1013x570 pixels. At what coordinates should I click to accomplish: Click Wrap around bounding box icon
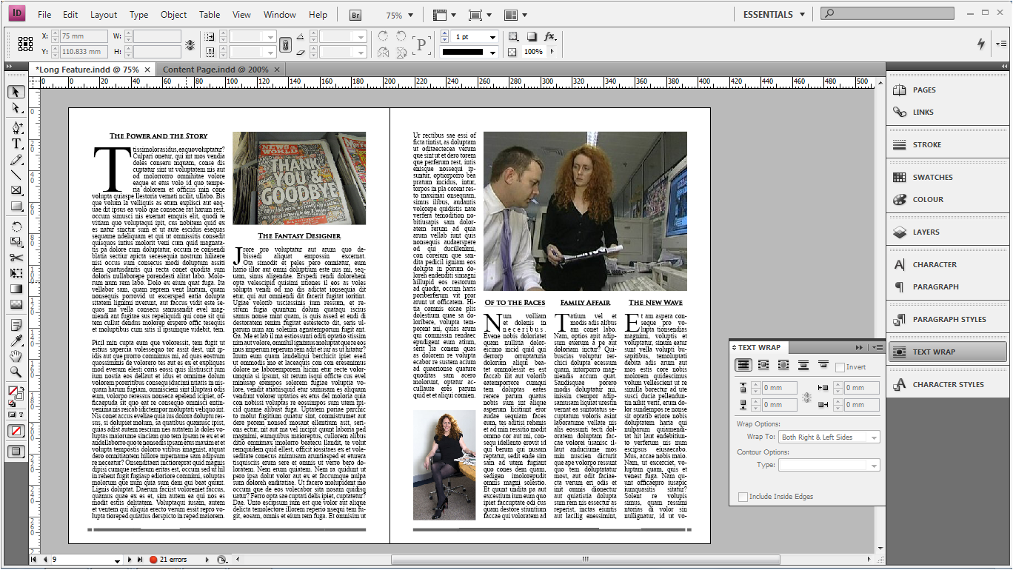(x=763, y=365)
